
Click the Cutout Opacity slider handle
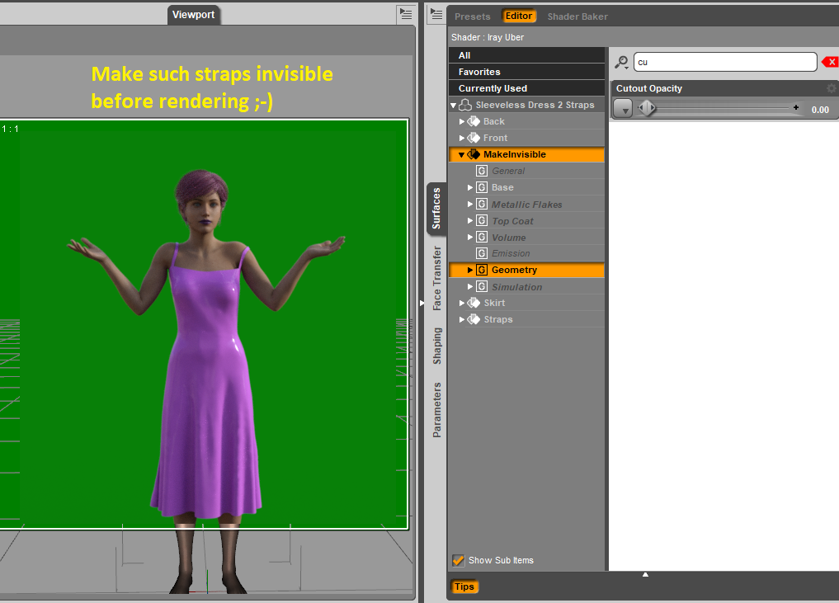pyautogui.click(x=647, y=108)
